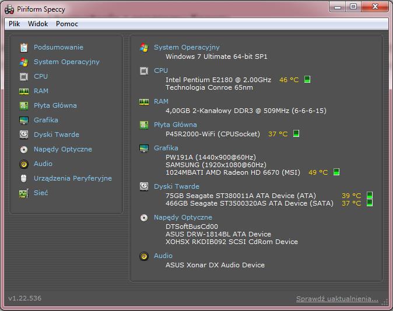Click Płyta Główna heading in summary panel
Viewport: 393px width, 311px height.
click(x=175, y=125)
